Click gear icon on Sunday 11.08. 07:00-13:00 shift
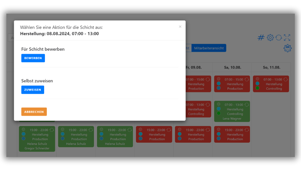Screen dimensions: 301x171 click(258, 79)
